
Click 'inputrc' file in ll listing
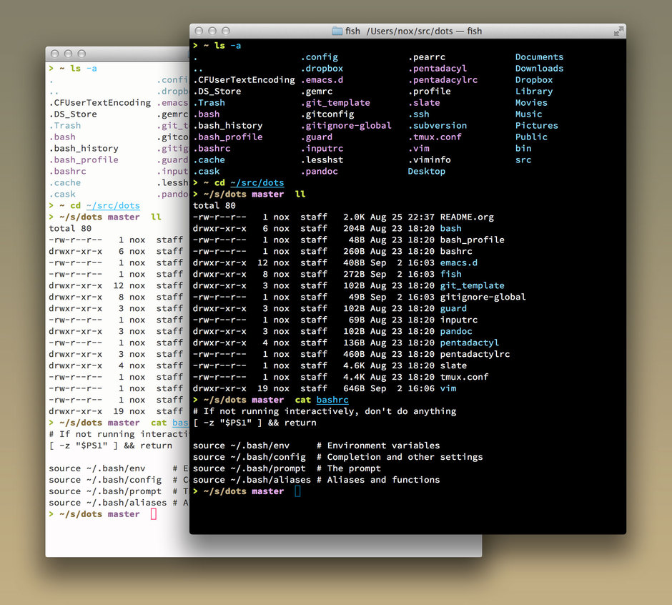458,320
